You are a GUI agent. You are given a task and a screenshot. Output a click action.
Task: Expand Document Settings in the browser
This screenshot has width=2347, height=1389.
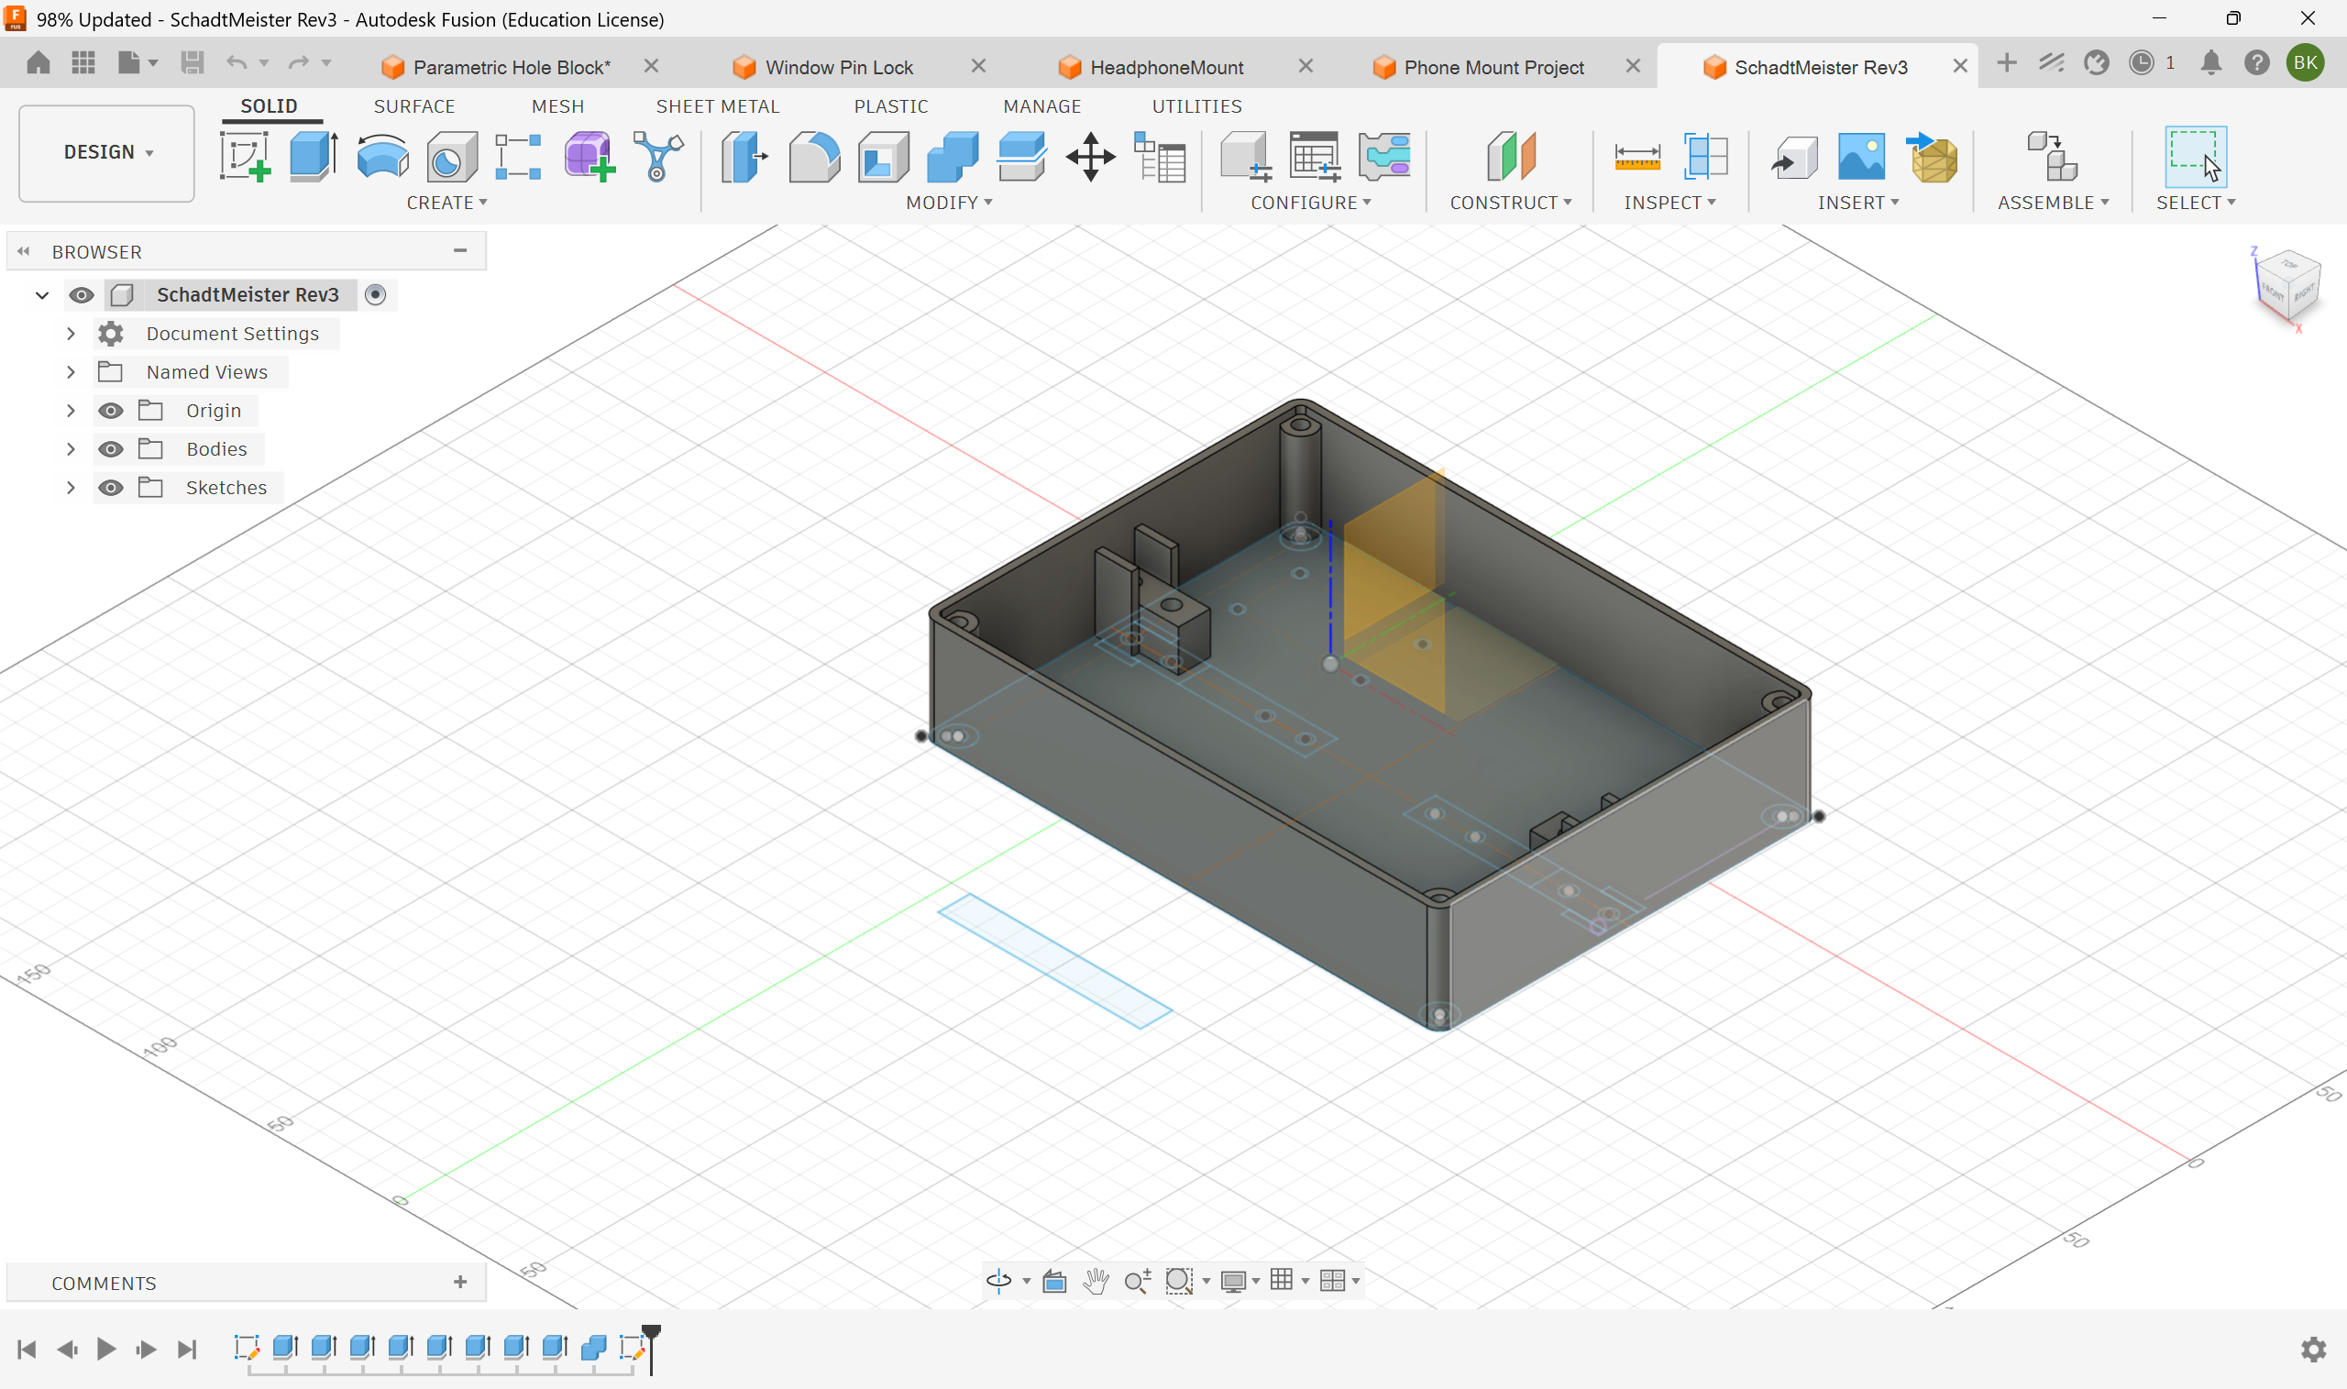72,333
